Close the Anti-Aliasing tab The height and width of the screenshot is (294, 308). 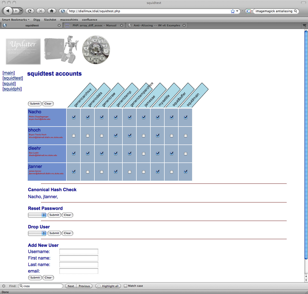tap(184, 25)
